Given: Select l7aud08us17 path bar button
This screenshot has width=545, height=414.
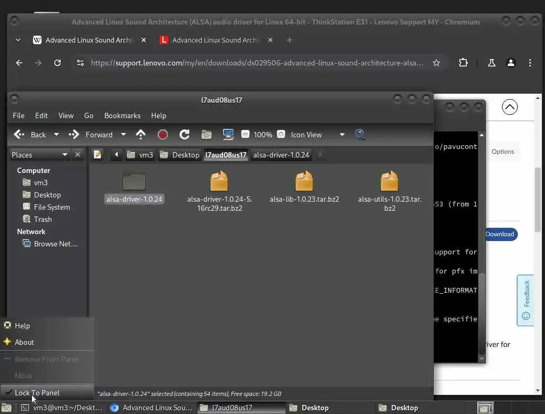Looking at the screenshot, I should pos(226,155).
